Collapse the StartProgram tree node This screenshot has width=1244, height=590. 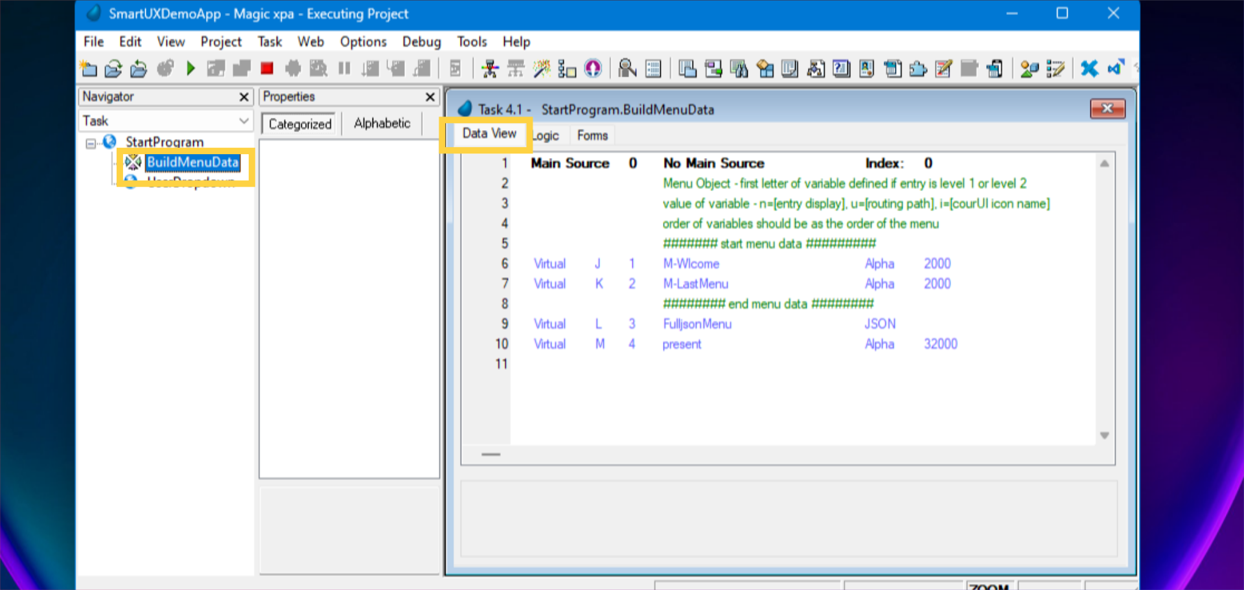coord(90,142)
